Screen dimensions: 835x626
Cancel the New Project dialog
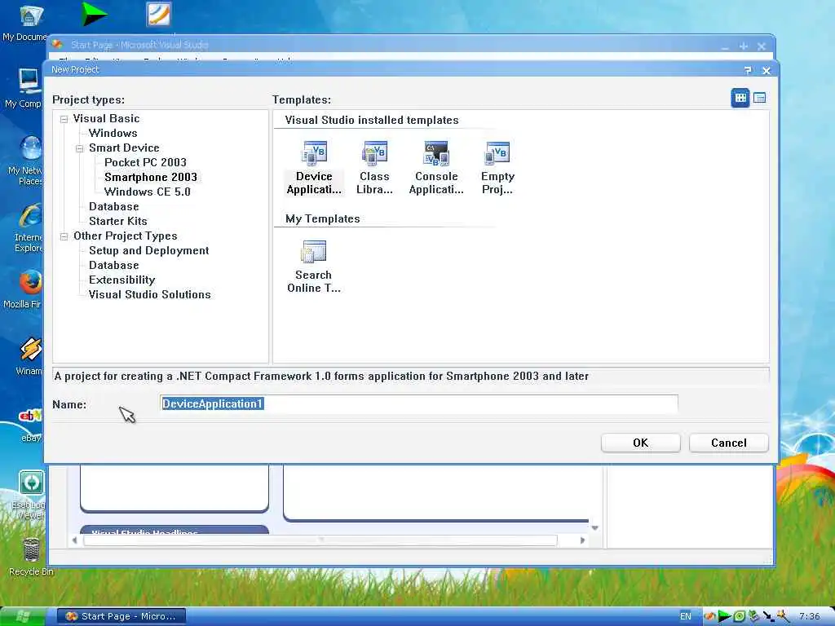click(728, 443)
